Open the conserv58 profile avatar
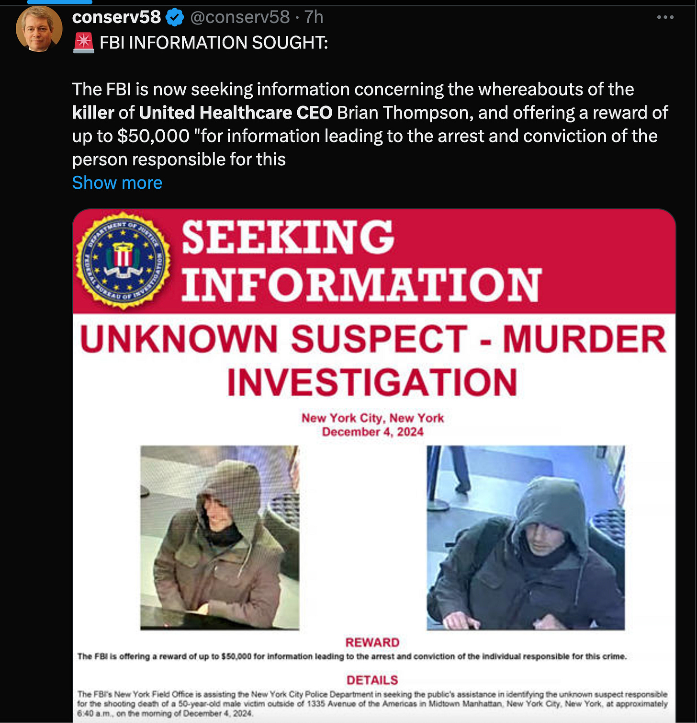The height and width of the screenshot is (723, 697). [x=39, y=29]
